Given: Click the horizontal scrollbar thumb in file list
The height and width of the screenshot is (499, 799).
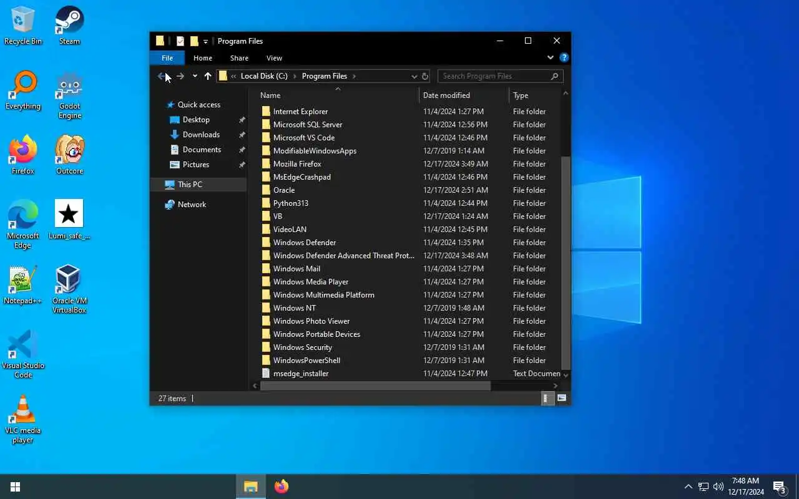Looking at the screenshot, I should 375,385.
